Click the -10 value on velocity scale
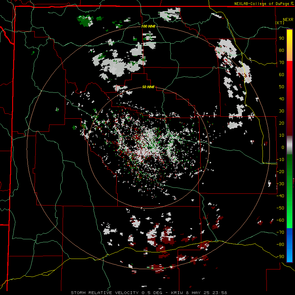Viewport: 295px width, 295px height. [280, 160]
